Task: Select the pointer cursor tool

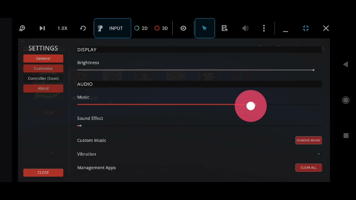Action: 205,28
